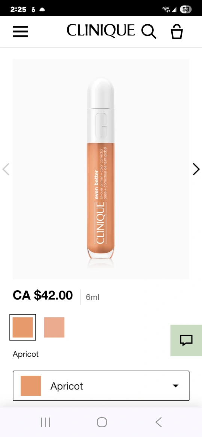The width and height of the screenshot is (202, 437).
Task: Tap the Apricot shade name label
Action: click(26, 354)
